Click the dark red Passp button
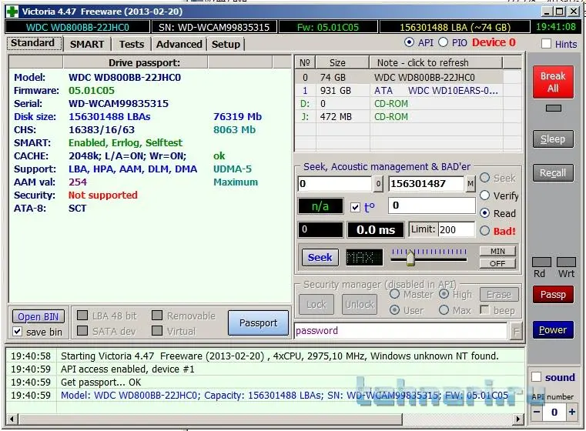 [553, 294]
